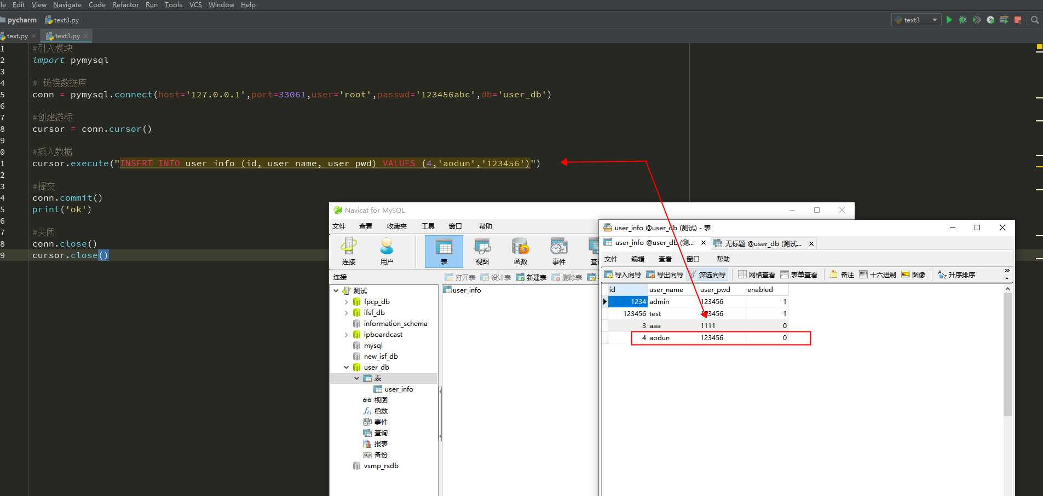Switch to 网格查看 grid view

click(x=757, y=275)
